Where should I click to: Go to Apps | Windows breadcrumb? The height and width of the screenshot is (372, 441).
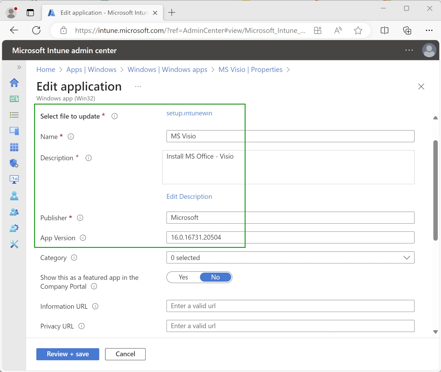pos(91,69)
